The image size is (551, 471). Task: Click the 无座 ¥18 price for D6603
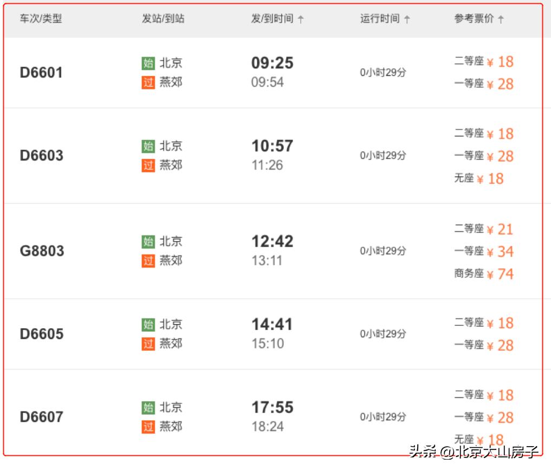point(479,179)
